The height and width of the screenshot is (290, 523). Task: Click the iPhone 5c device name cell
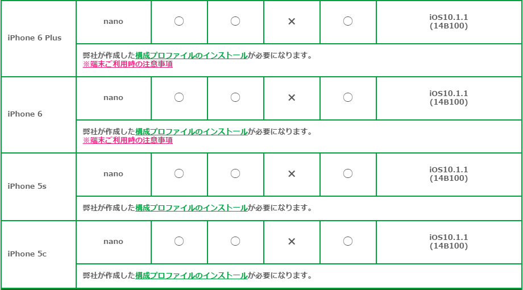click(39, 254)
